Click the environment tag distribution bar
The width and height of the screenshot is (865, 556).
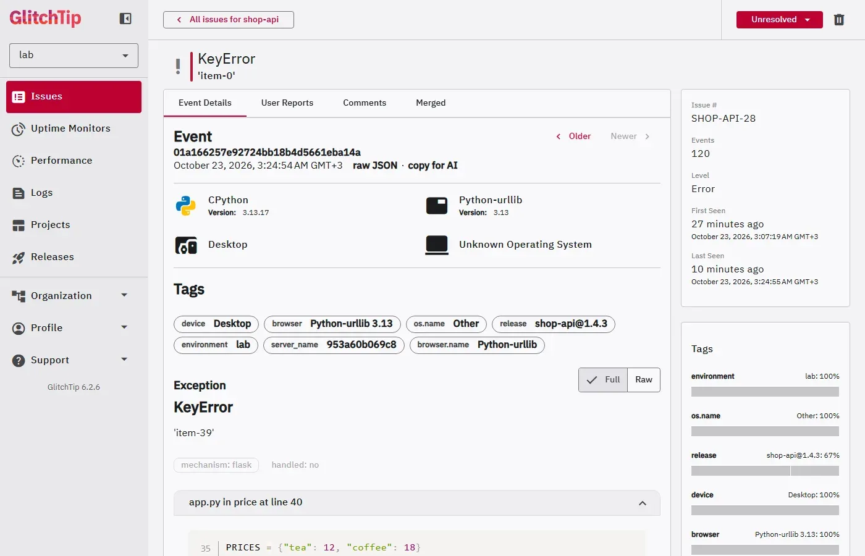[765, 392]
